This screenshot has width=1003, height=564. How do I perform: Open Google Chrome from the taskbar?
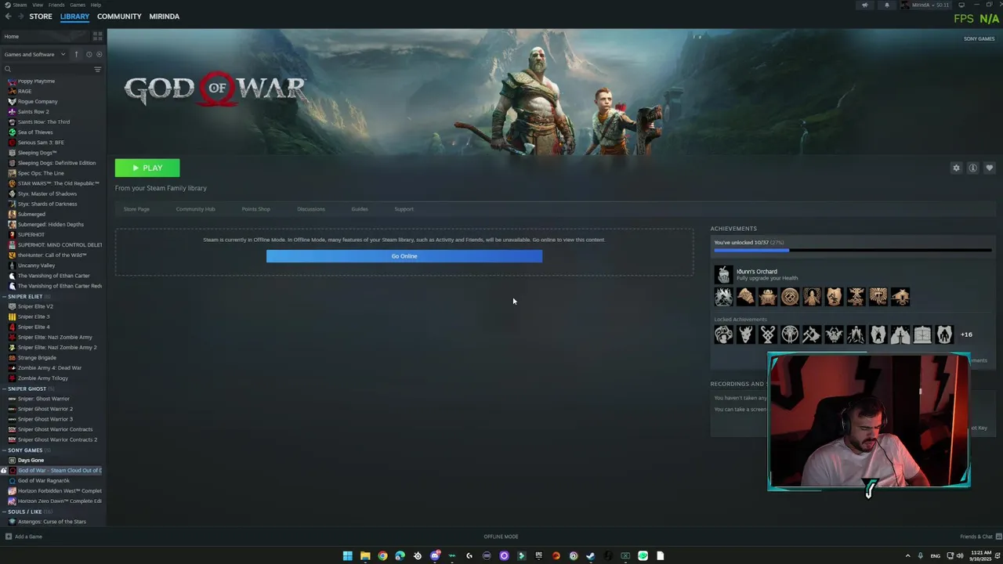pos(382,556)
